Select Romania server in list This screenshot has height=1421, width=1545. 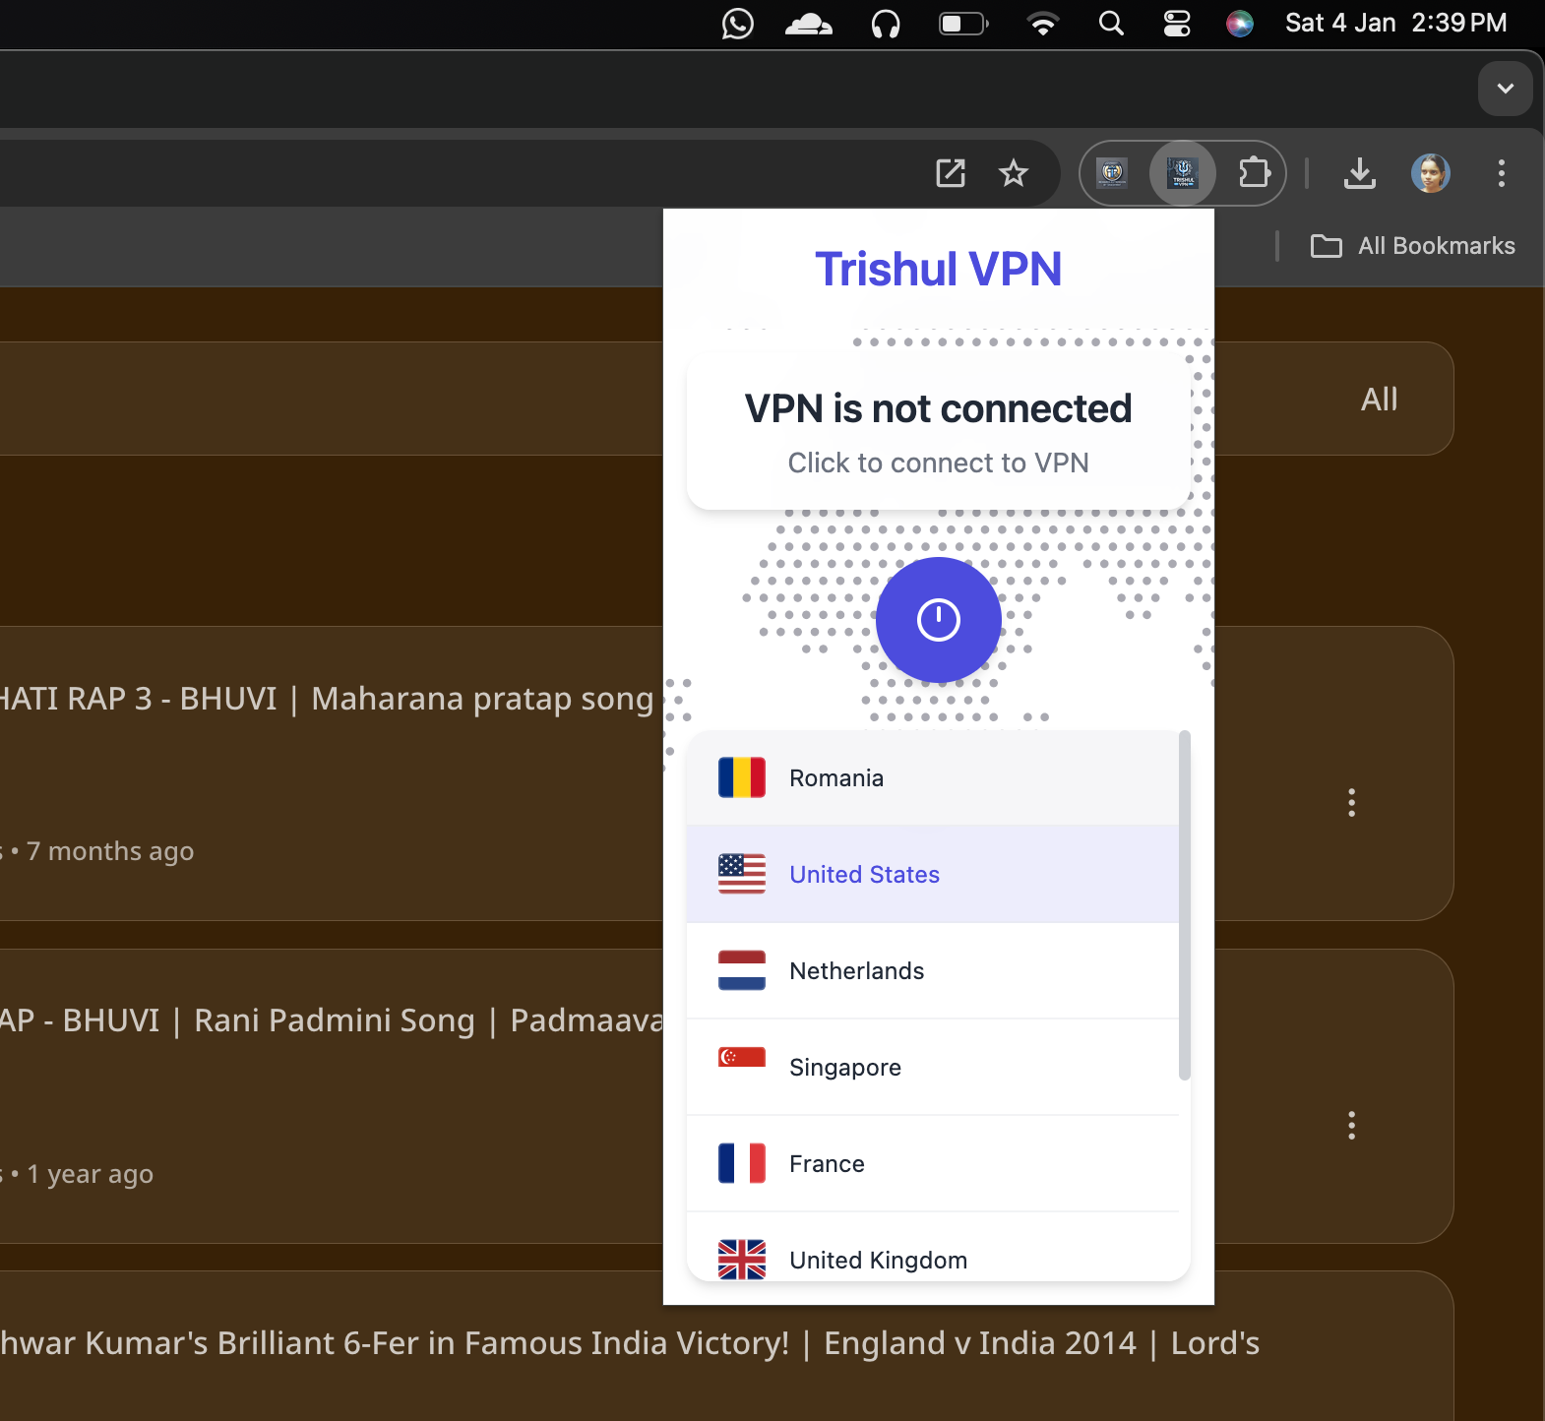[x=933, y=777]
